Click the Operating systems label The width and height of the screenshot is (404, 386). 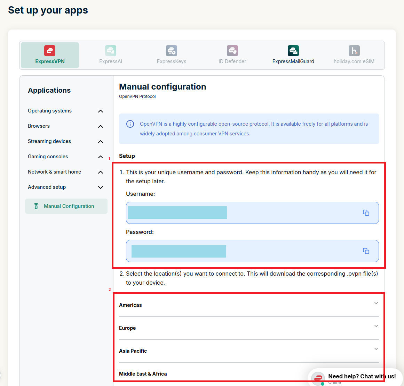[x=50, y=111]
